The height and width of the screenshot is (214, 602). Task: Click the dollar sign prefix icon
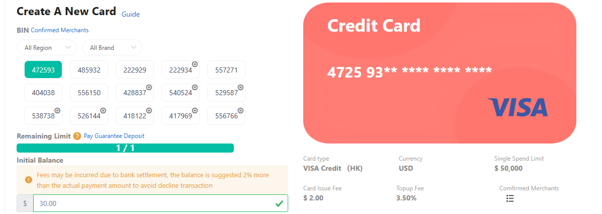25,203
